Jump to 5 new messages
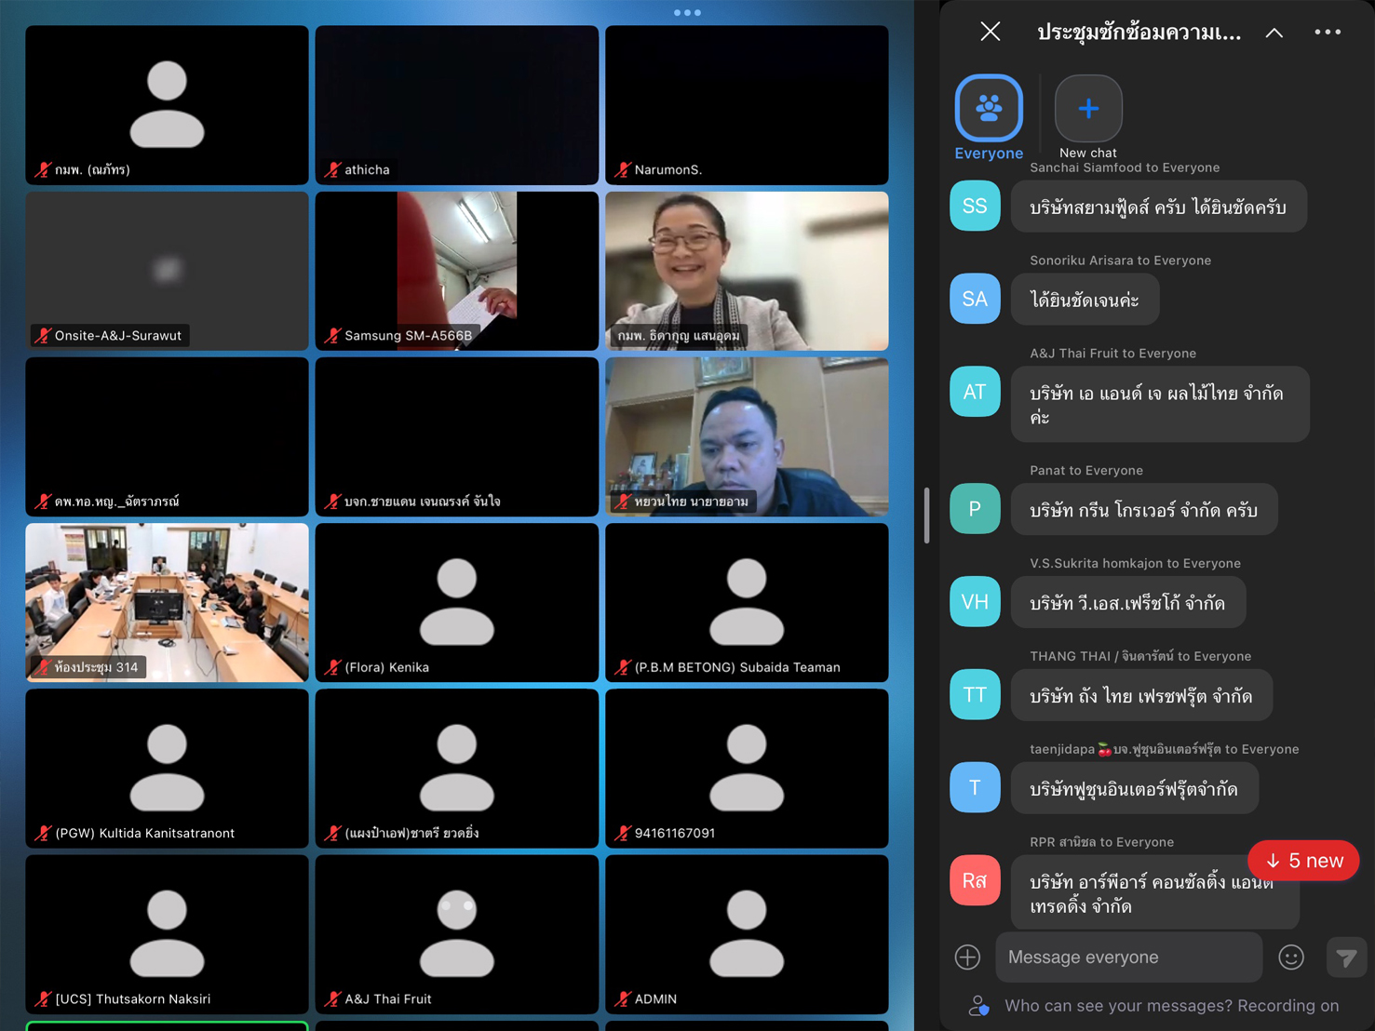This screenshot has width=1375, height=1031. click(x=1302, y=861)
